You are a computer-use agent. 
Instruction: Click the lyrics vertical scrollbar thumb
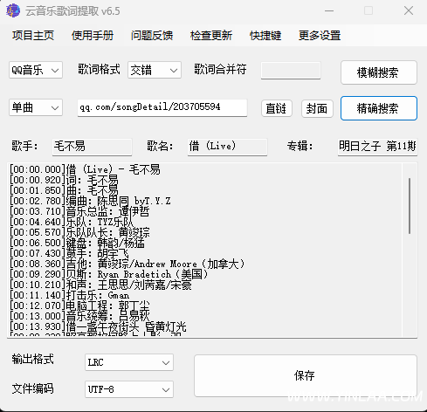tap(410, 206)
